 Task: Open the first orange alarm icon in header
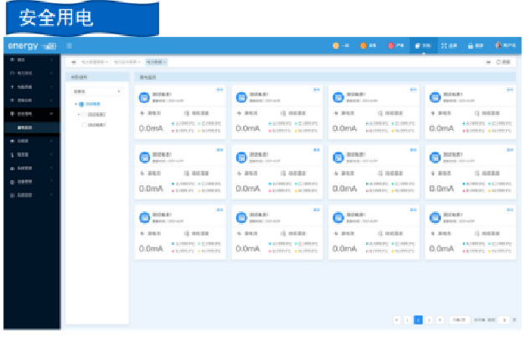point(336,45)
